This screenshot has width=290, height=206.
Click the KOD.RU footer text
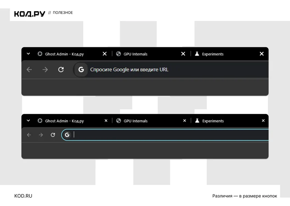[x=23, y=196]
